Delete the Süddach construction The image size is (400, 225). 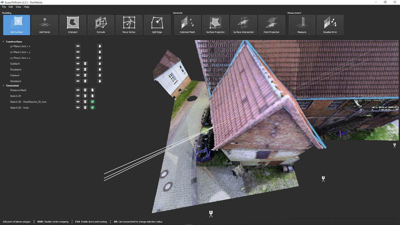pyautogui.click(x=85, y=64)
